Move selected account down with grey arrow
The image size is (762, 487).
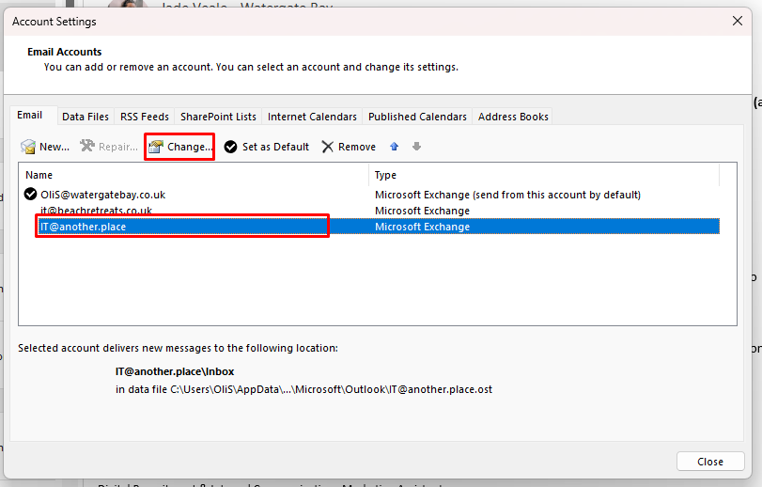[416, 147]
